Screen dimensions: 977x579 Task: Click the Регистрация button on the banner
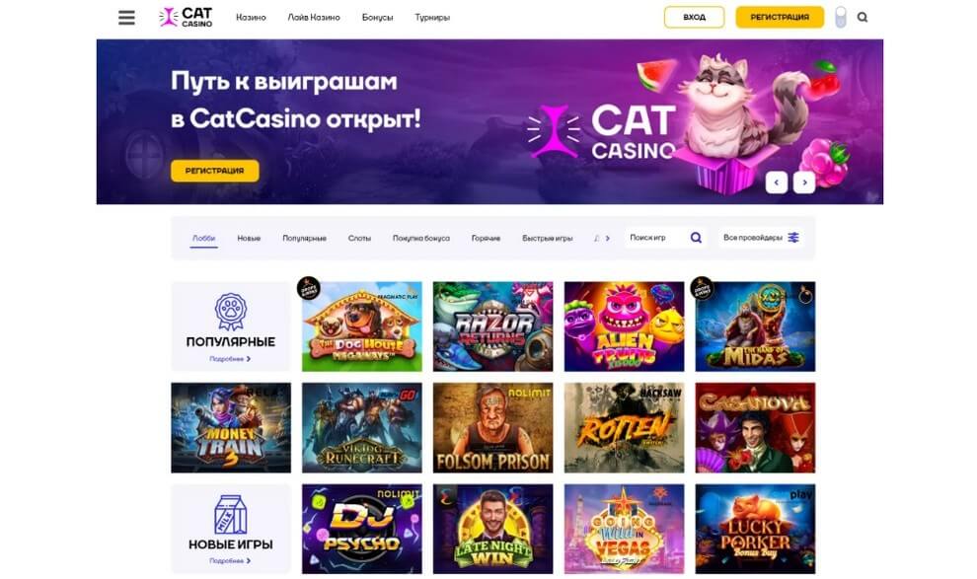click(x=215, y=171)
